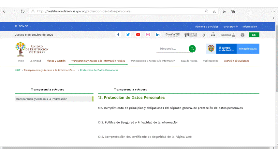Screen dimensions: 278x156
Task: Open El campo es de todos banner
Action: click(x=226, y=49)
